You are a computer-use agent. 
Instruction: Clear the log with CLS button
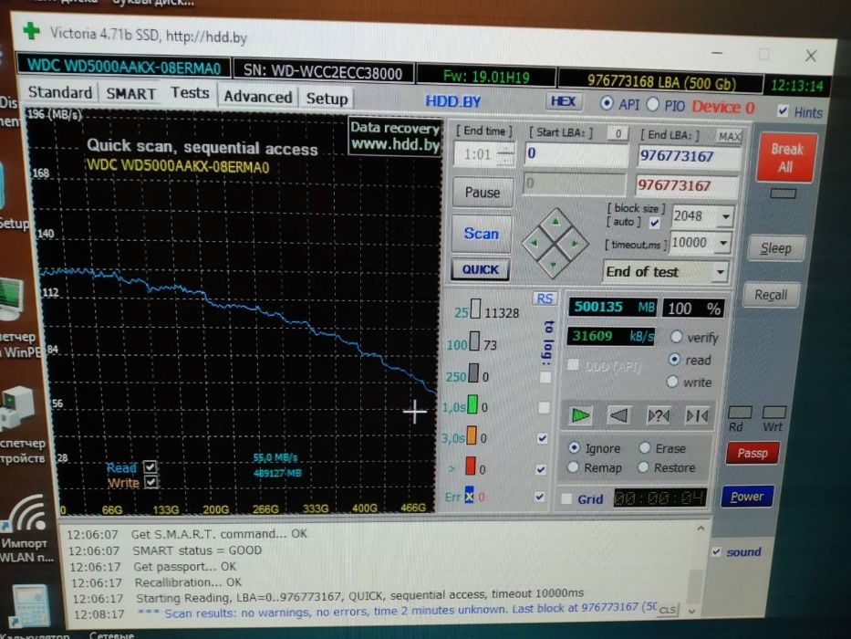point(667,610)
